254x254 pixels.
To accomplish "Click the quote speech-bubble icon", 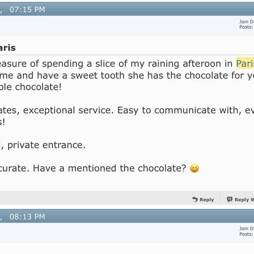I will pos(230,199).
